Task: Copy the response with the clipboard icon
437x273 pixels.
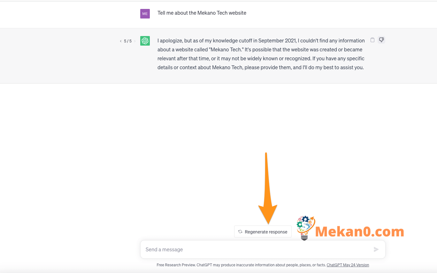Action: (x=372, y=40)
